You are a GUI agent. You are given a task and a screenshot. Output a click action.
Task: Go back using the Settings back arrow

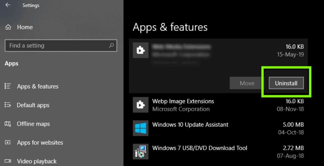(8, 5)
